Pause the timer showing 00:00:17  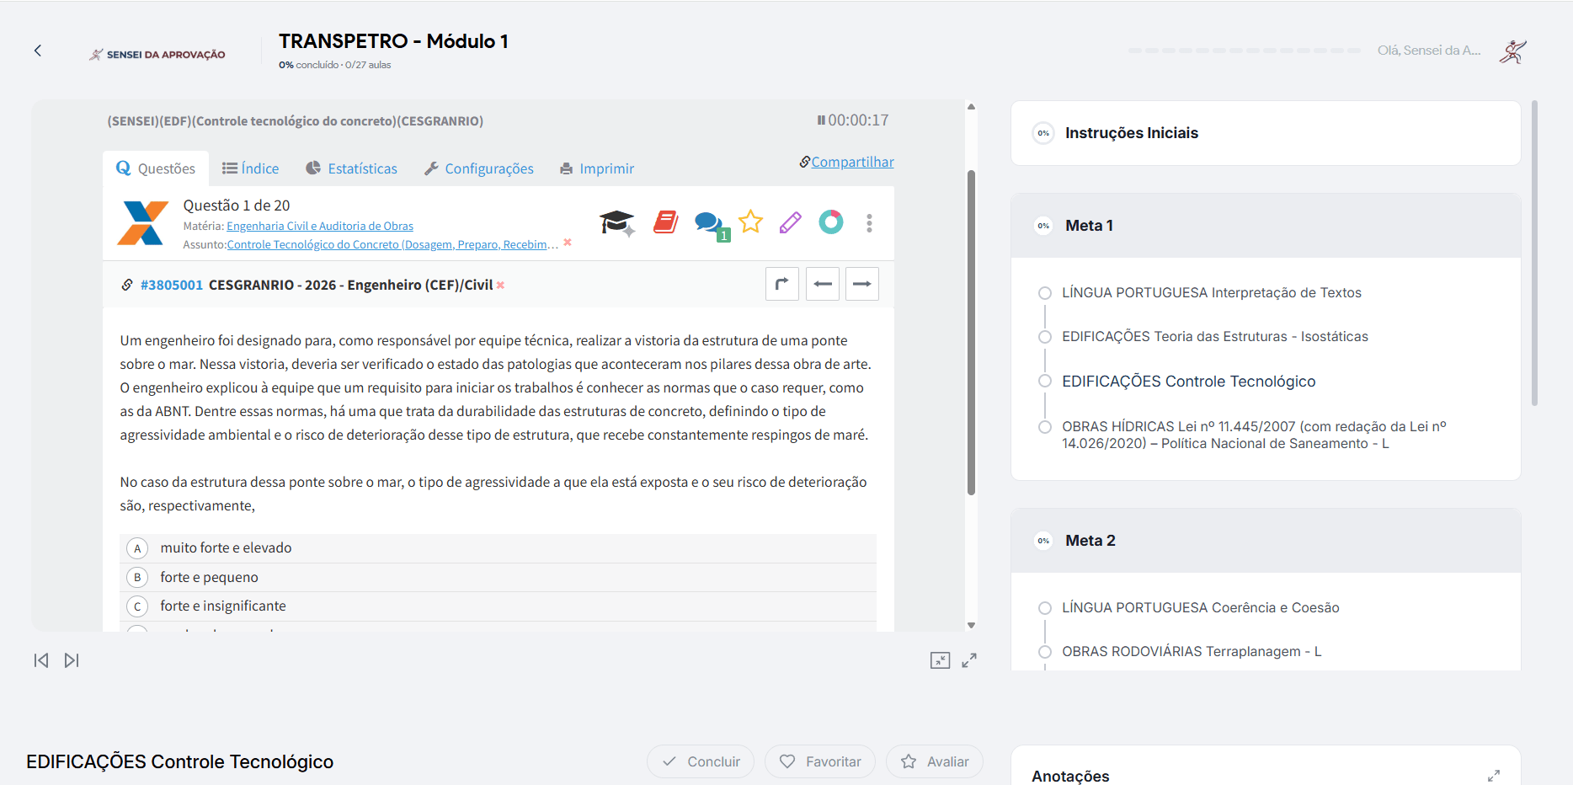(820, 120)
